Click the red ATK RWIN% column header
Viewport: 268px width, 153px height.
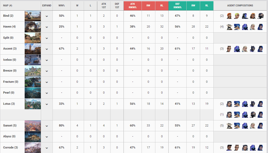coord(133,6)
